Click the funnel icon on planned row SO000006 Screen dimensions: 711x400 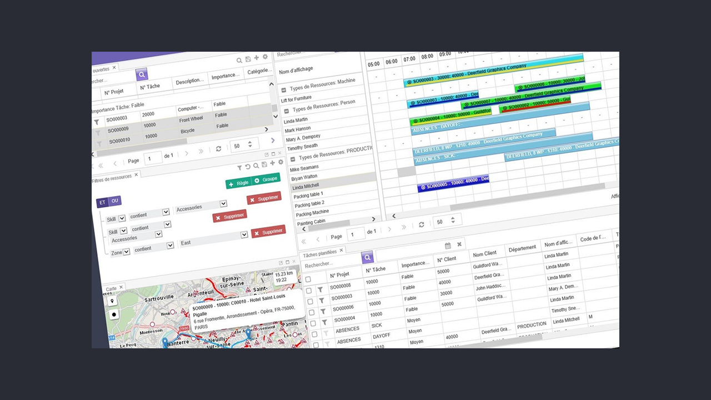323,312
